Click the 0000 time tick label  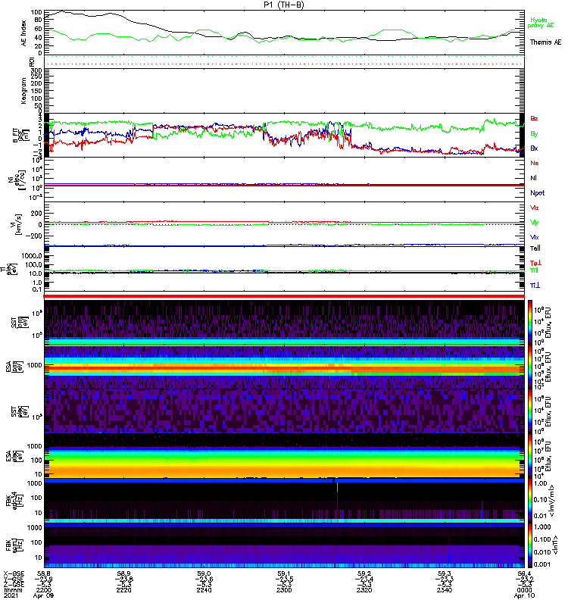(x=524, y=590)
